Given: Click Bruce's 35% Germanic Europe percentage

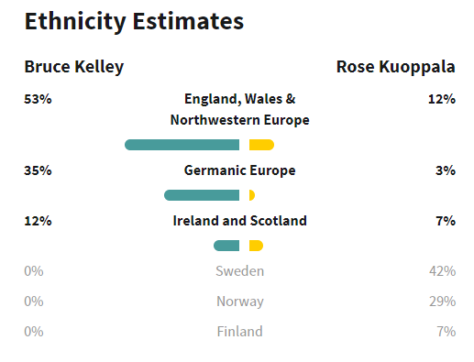Looking at the screenshot, I should point(38,170).
